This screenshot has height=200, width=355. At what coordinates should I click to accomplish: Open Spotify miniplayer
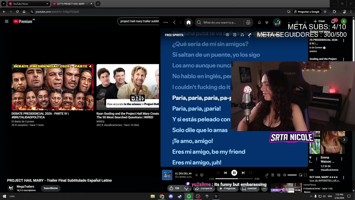click(x=300, y=175)
